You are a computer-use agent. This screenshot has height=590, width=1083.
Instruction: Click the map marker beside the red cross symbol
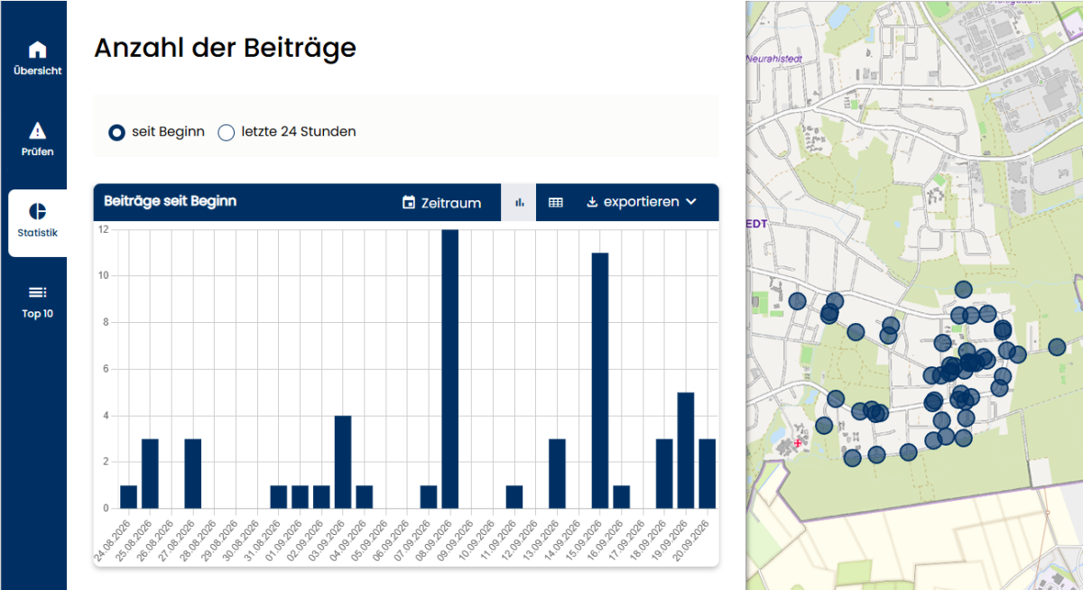(824, 425)
